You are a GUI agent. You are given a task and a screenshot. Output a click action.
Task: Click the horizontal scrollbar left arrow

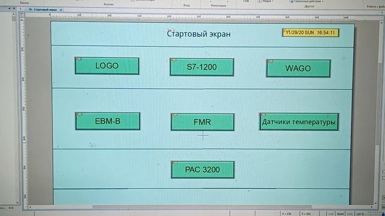31,207
